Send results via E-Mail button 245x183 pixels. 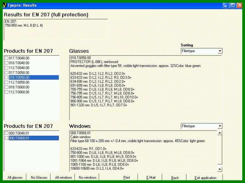click(x=151, y=178)
